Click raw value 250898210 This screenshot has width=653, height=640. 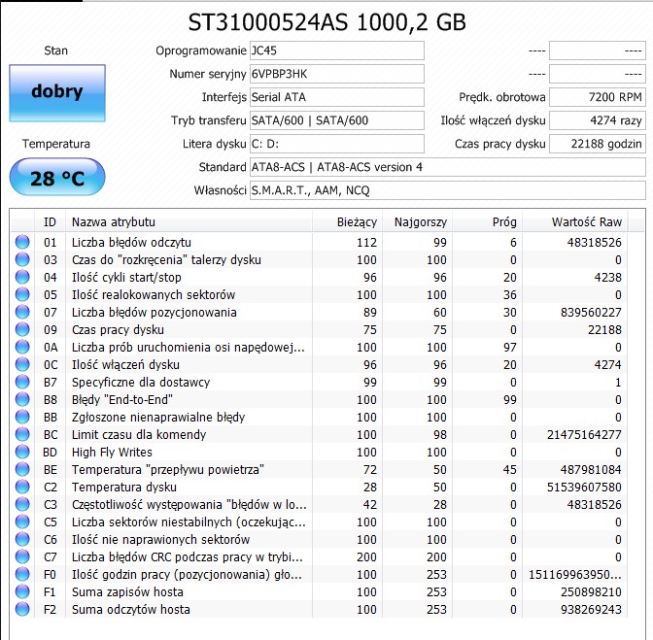[x=591, y=591]
